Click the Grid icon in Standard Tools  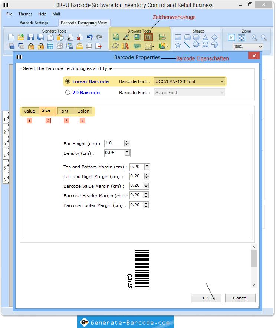coord(50,46)
